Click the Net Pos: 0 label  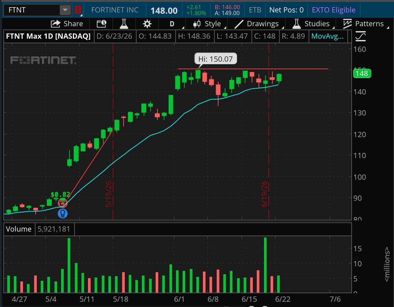tap(286, 10)
